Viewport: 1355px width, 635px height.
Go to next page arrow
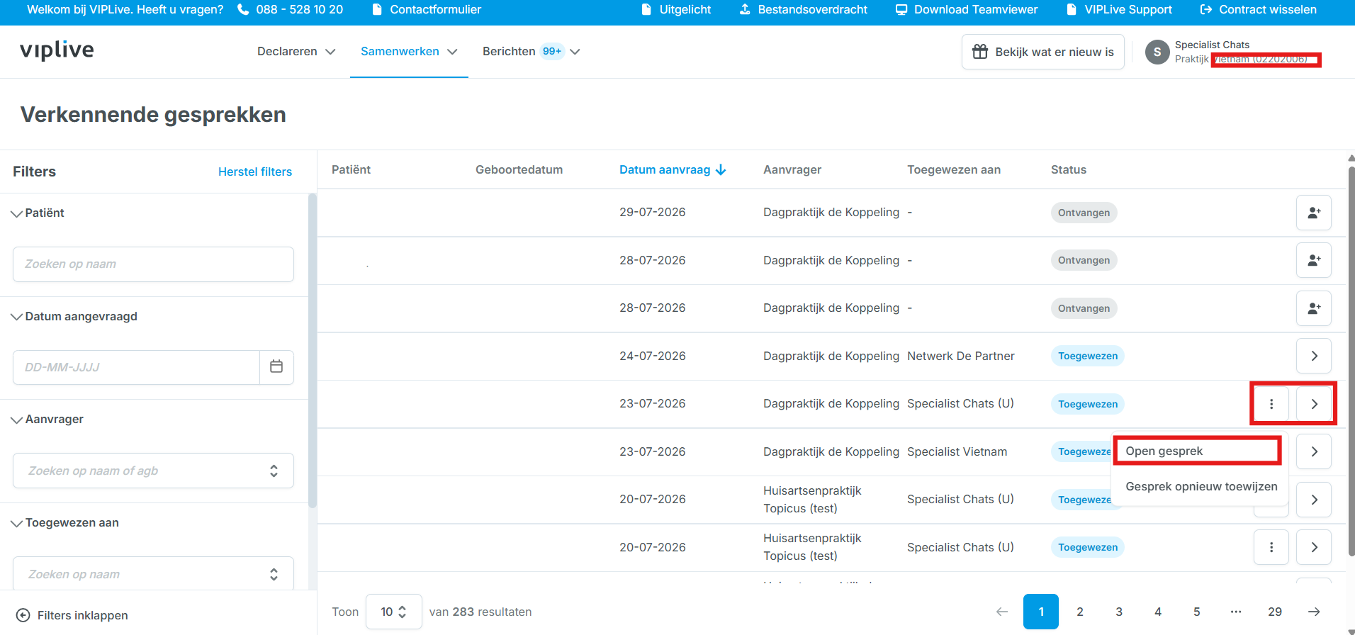pos(1314,612)
